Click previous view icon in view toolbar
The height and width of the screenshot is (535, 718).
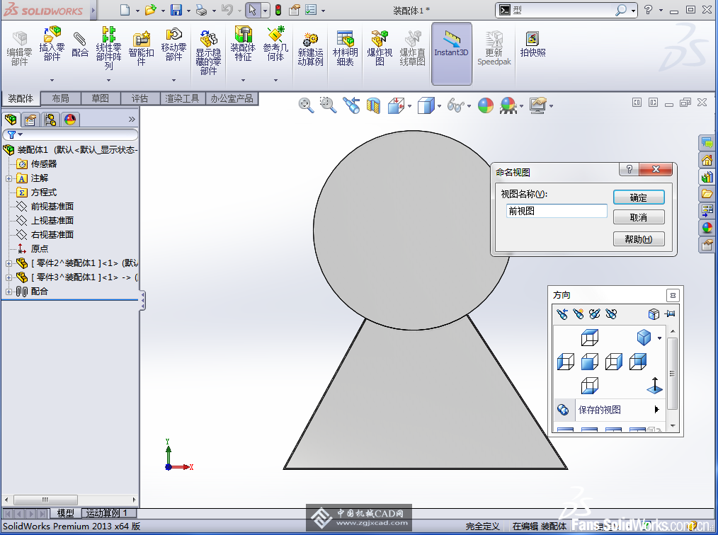351,105
